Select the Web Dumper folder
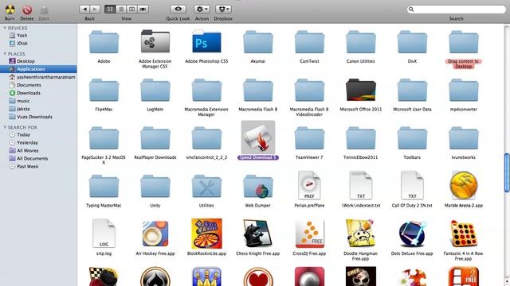 pyautogui.click(x=258, y=187)
